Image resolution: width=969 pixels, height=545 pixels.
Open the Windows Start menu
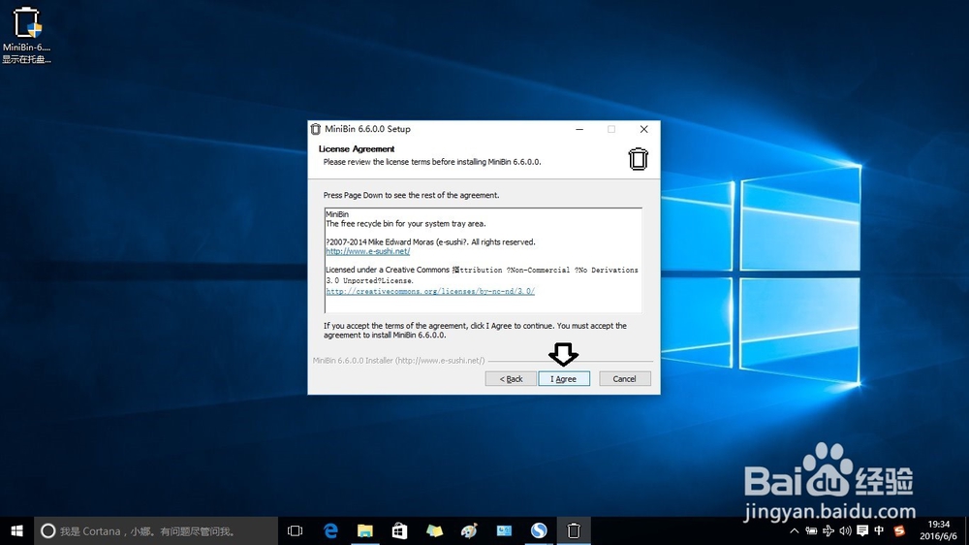(16, 530)
